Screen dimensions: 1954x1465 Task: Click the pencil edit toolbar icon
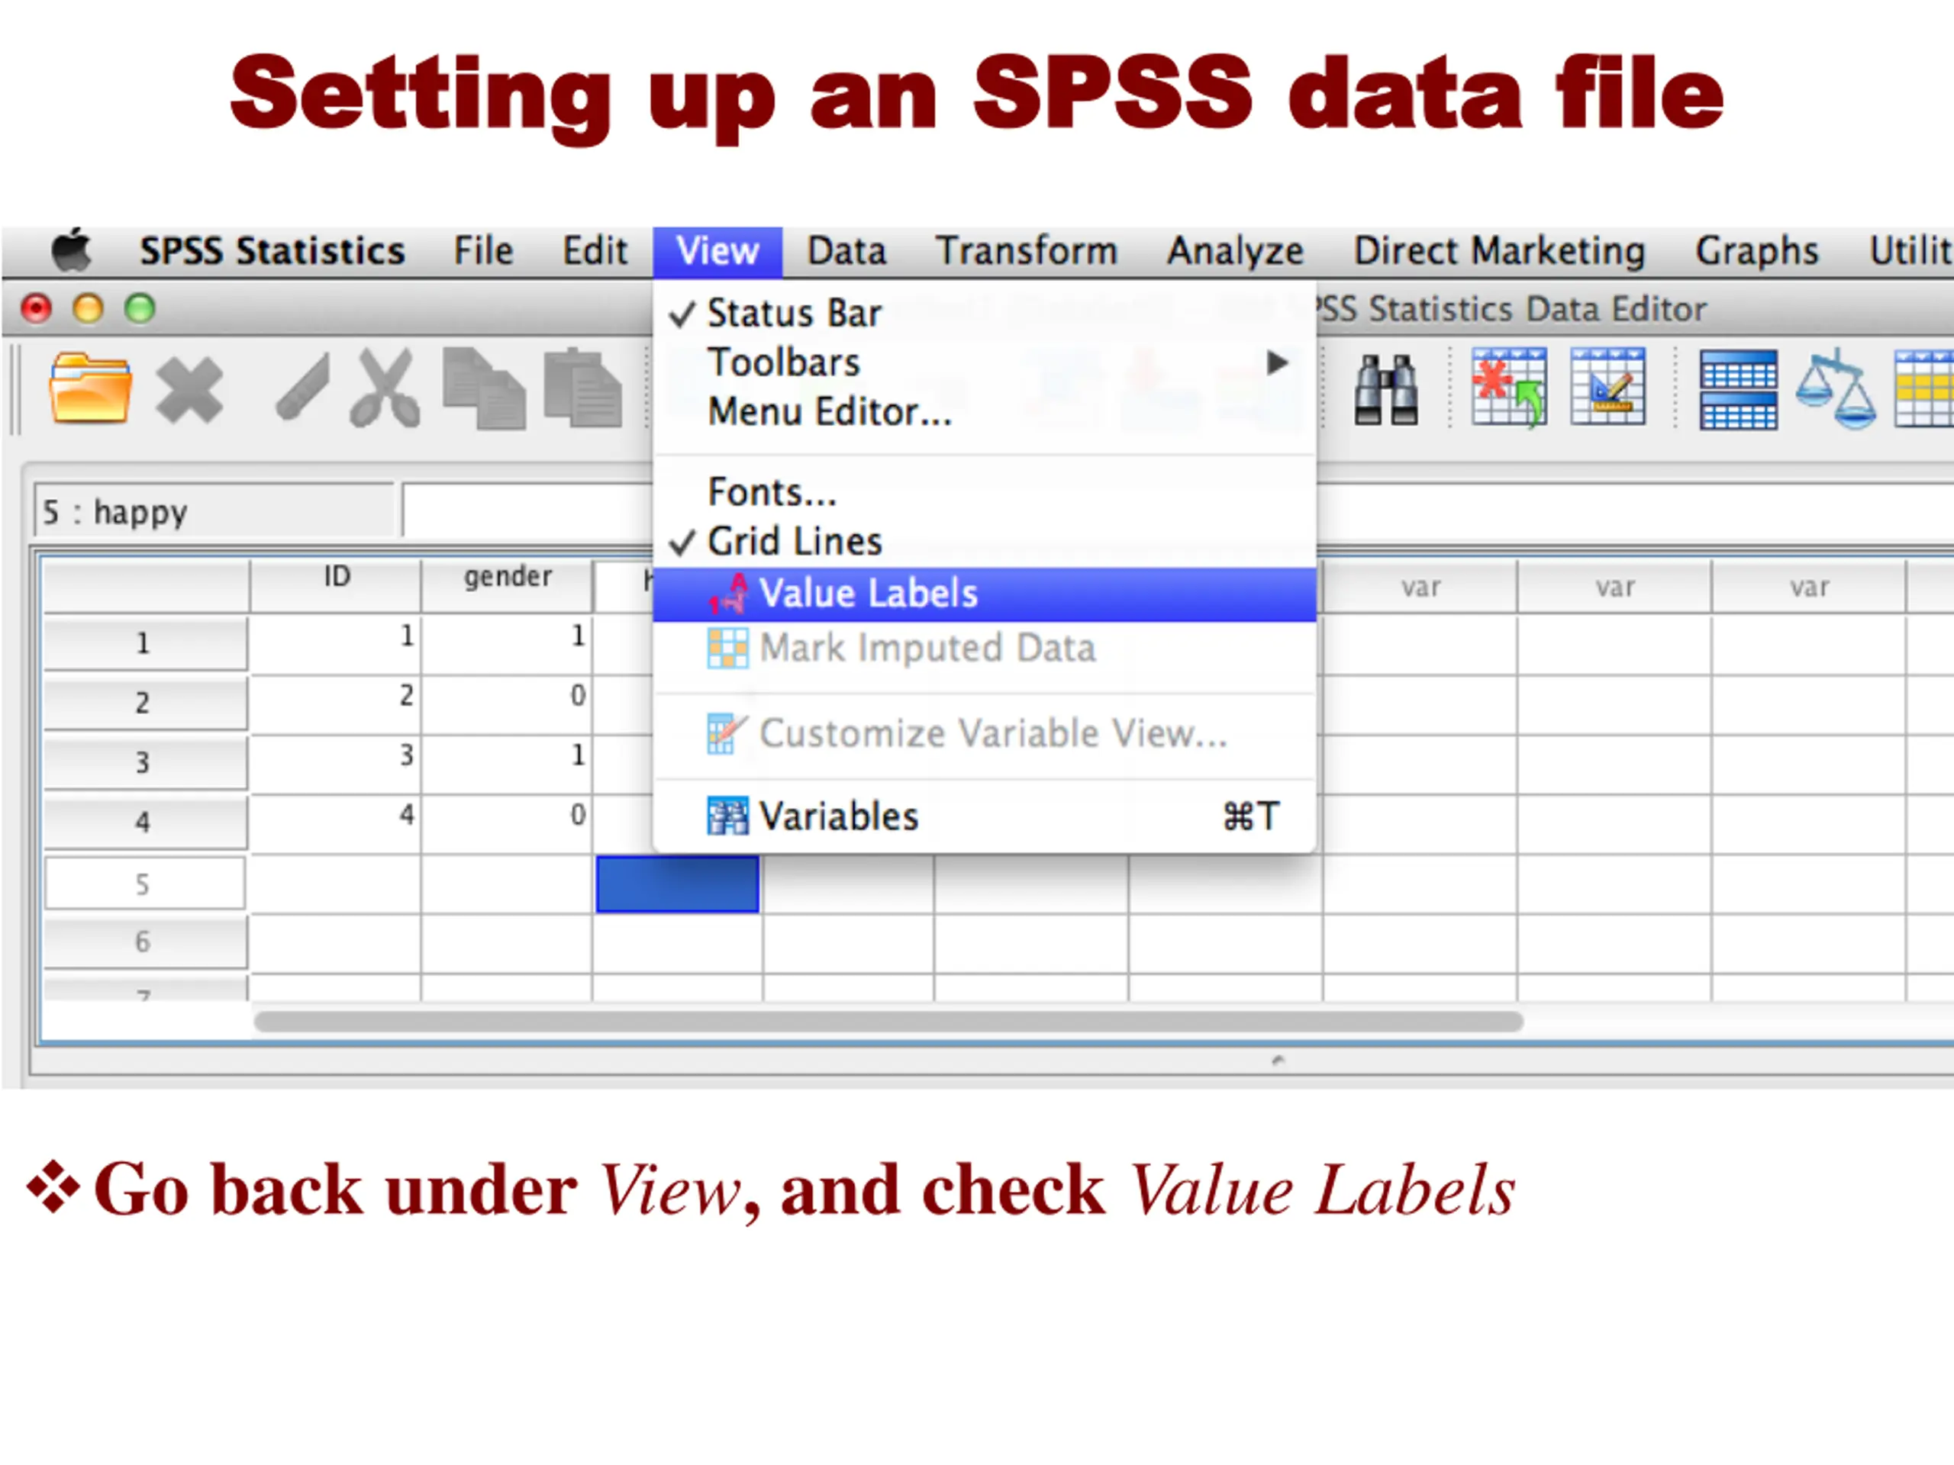click(x=303, y=386)
